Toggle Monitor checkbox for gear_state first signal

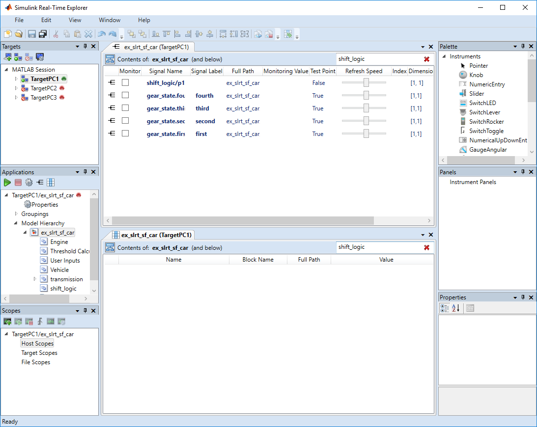(x=125, y=133)
